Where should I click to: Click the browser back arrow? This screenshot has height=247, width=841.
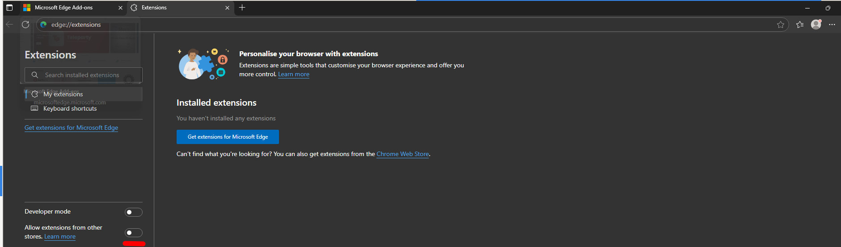[9, 25]
